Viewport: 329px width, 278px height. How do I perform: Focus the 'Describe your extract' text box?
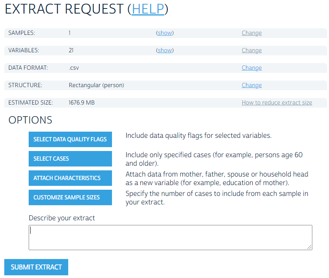pos(171,237)
